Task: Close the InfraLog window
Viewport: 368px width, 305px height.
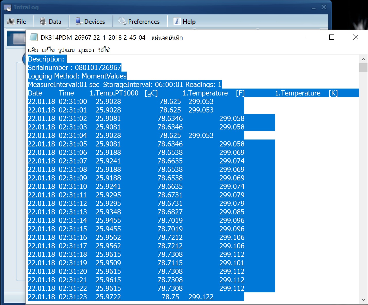Action: [x=324, y=7]
